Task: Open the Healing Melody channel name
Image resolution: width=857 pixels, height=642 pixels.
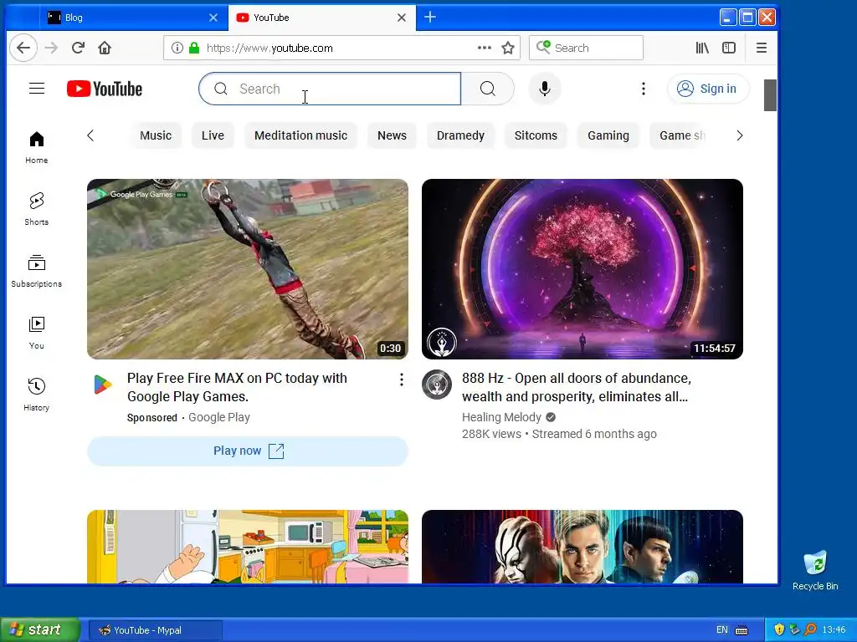Action: (x=501, y=417)
